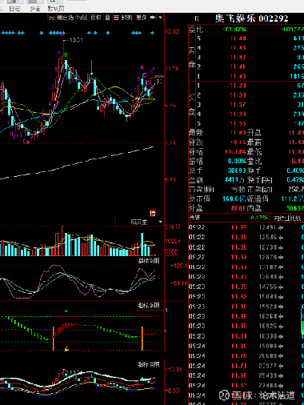
Task: Click 指标说明 link above the bottom band panel
Action: 149,364
